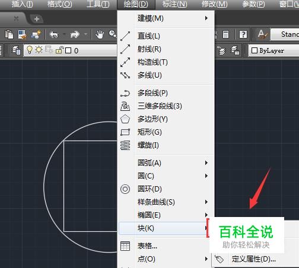Screen dimensions: 299x268
Task: Open the 参数(P) menu
Action: [253, 4]
